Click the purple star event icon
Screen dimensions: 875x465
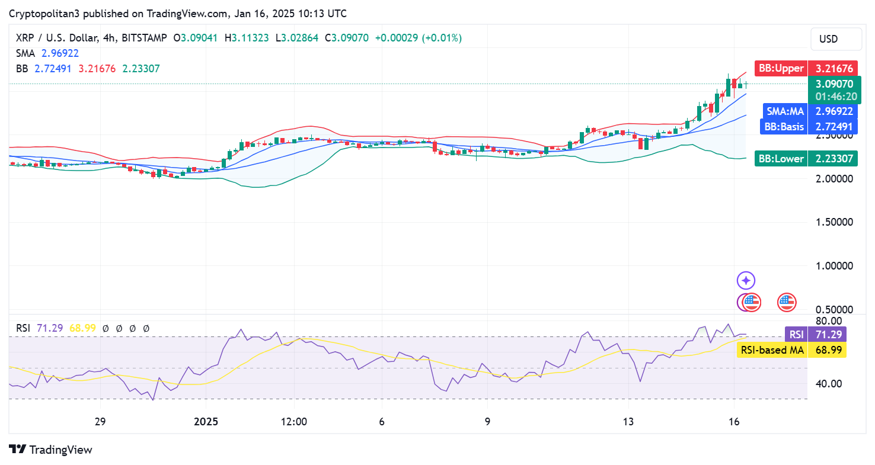click(x=746, y=280)
